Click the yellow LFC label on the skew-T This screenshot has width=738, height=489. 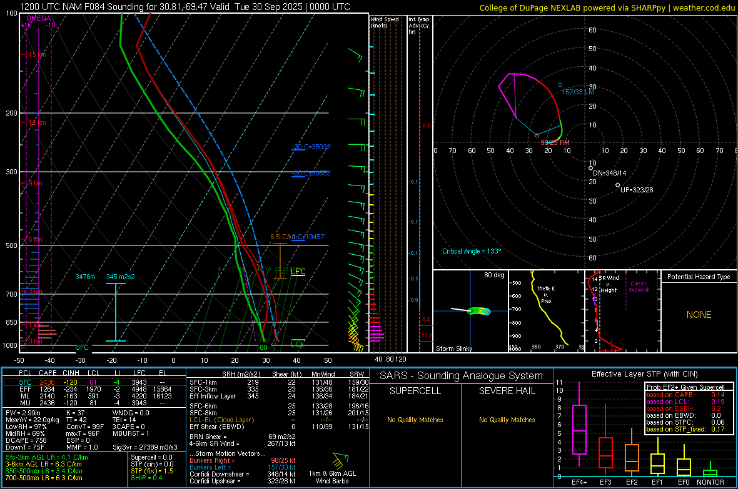pos(298,271)
